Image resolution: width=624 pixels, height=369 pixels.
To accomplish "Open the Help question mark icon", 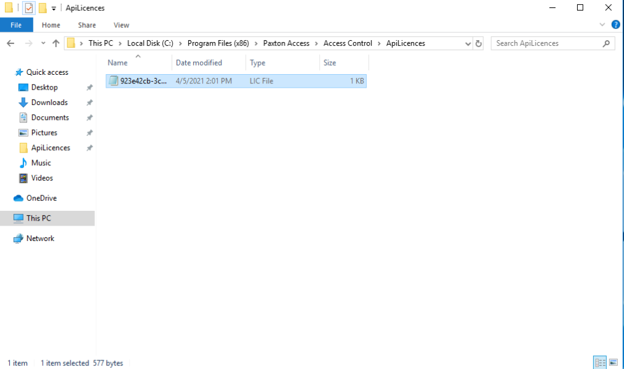I will pos(615,25).
